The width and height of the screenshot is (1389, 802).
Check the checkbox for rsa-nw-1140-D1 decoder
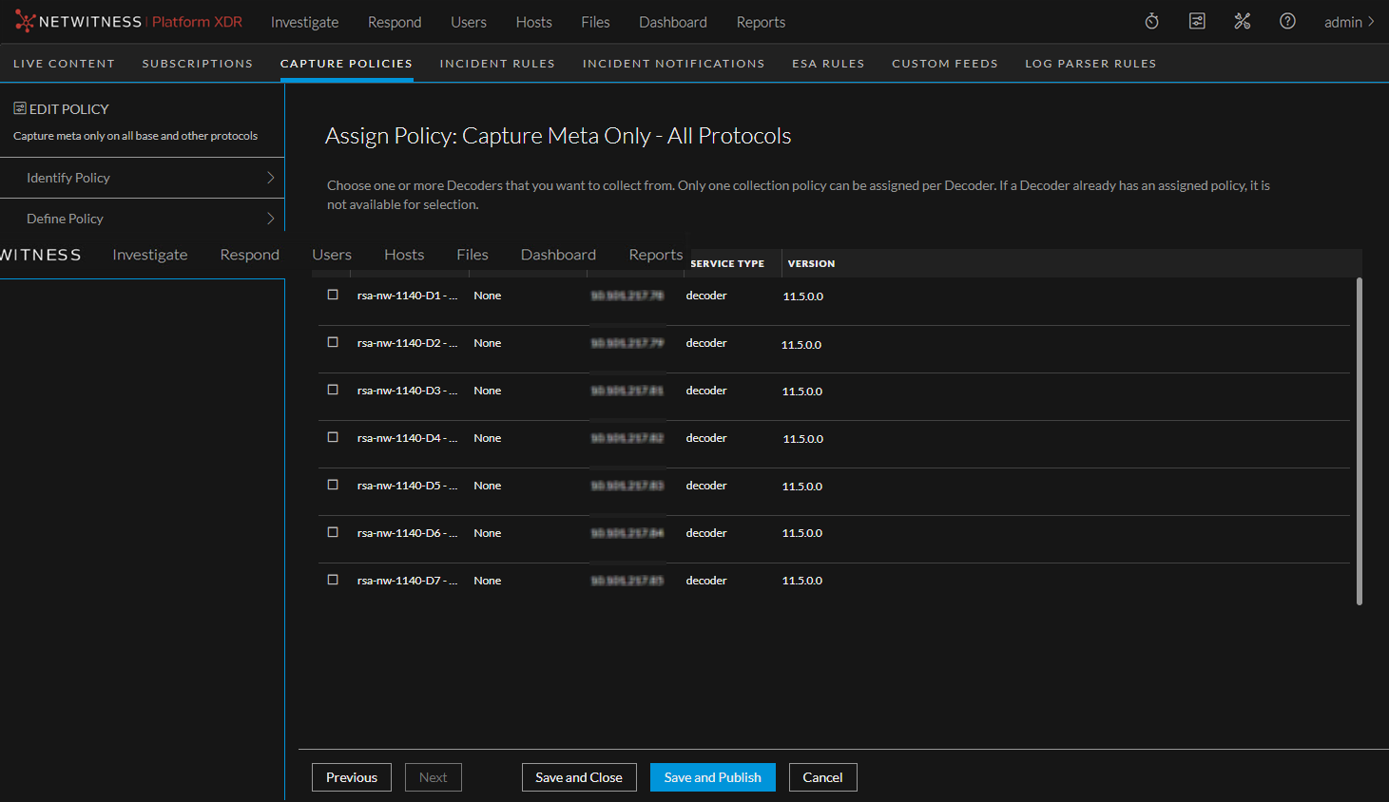point(333,295)
